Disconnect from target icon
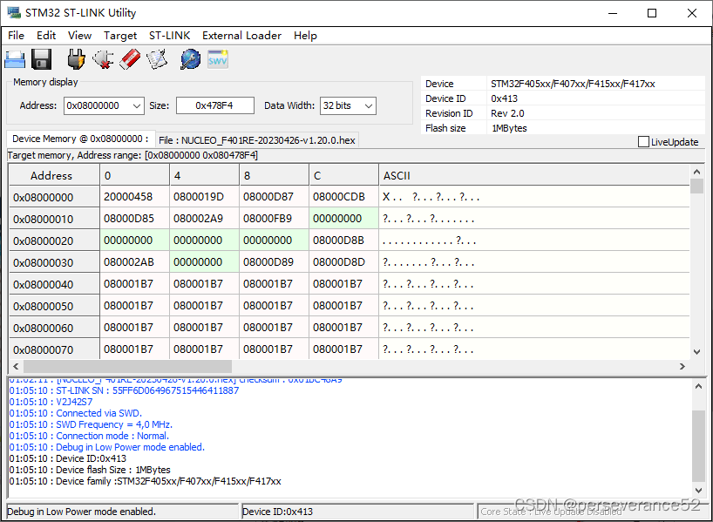The width and height of the screenshot is (713, 522). [103, 59]
